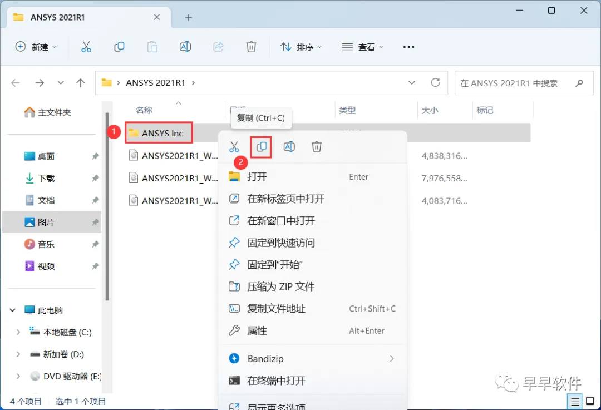The image size is (601, 410).
Task: Open the 新建 new item menu
Action: (x=36, y=47)
